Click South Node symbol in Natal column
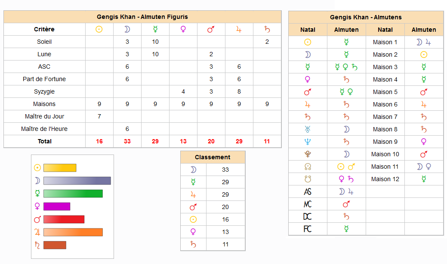The width and height of the screenshot is (447, 264). (x=308, y=179)
